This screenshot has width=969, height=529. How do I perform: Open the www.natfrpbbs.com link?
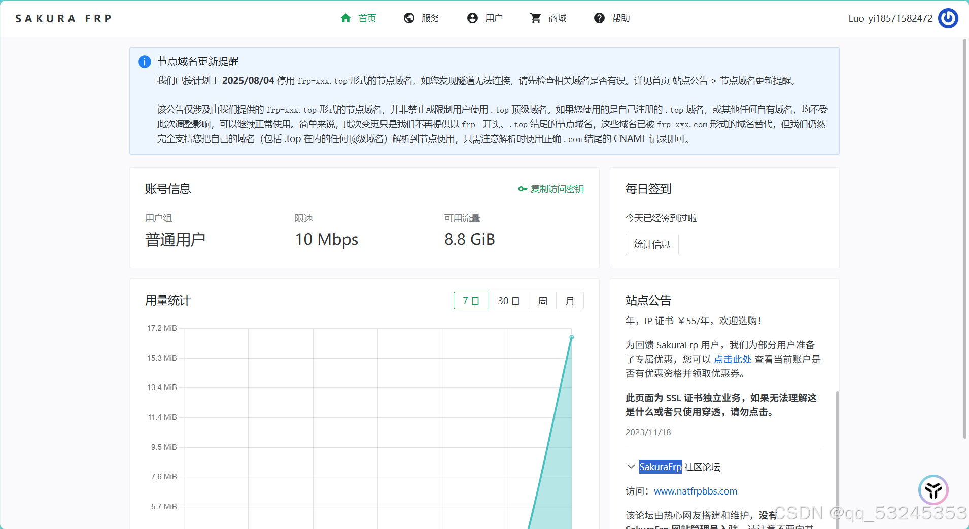click(x=696, y=491)
